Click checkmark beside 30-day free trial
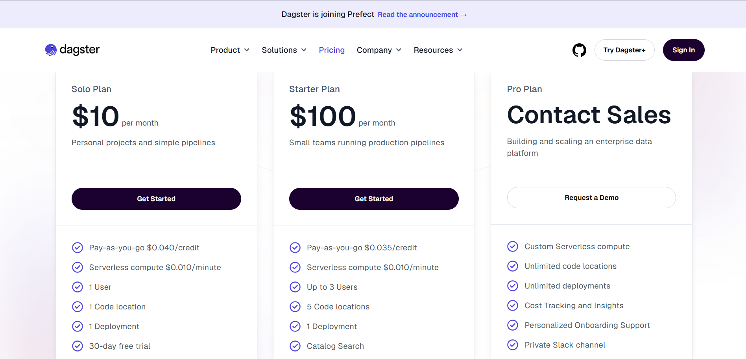This screenshot has height=359, width=746. click(78, 346)
